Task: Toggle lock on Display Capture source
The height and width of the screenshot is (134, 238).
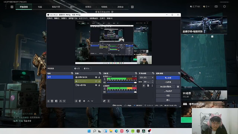Action: tap(99, 85)
